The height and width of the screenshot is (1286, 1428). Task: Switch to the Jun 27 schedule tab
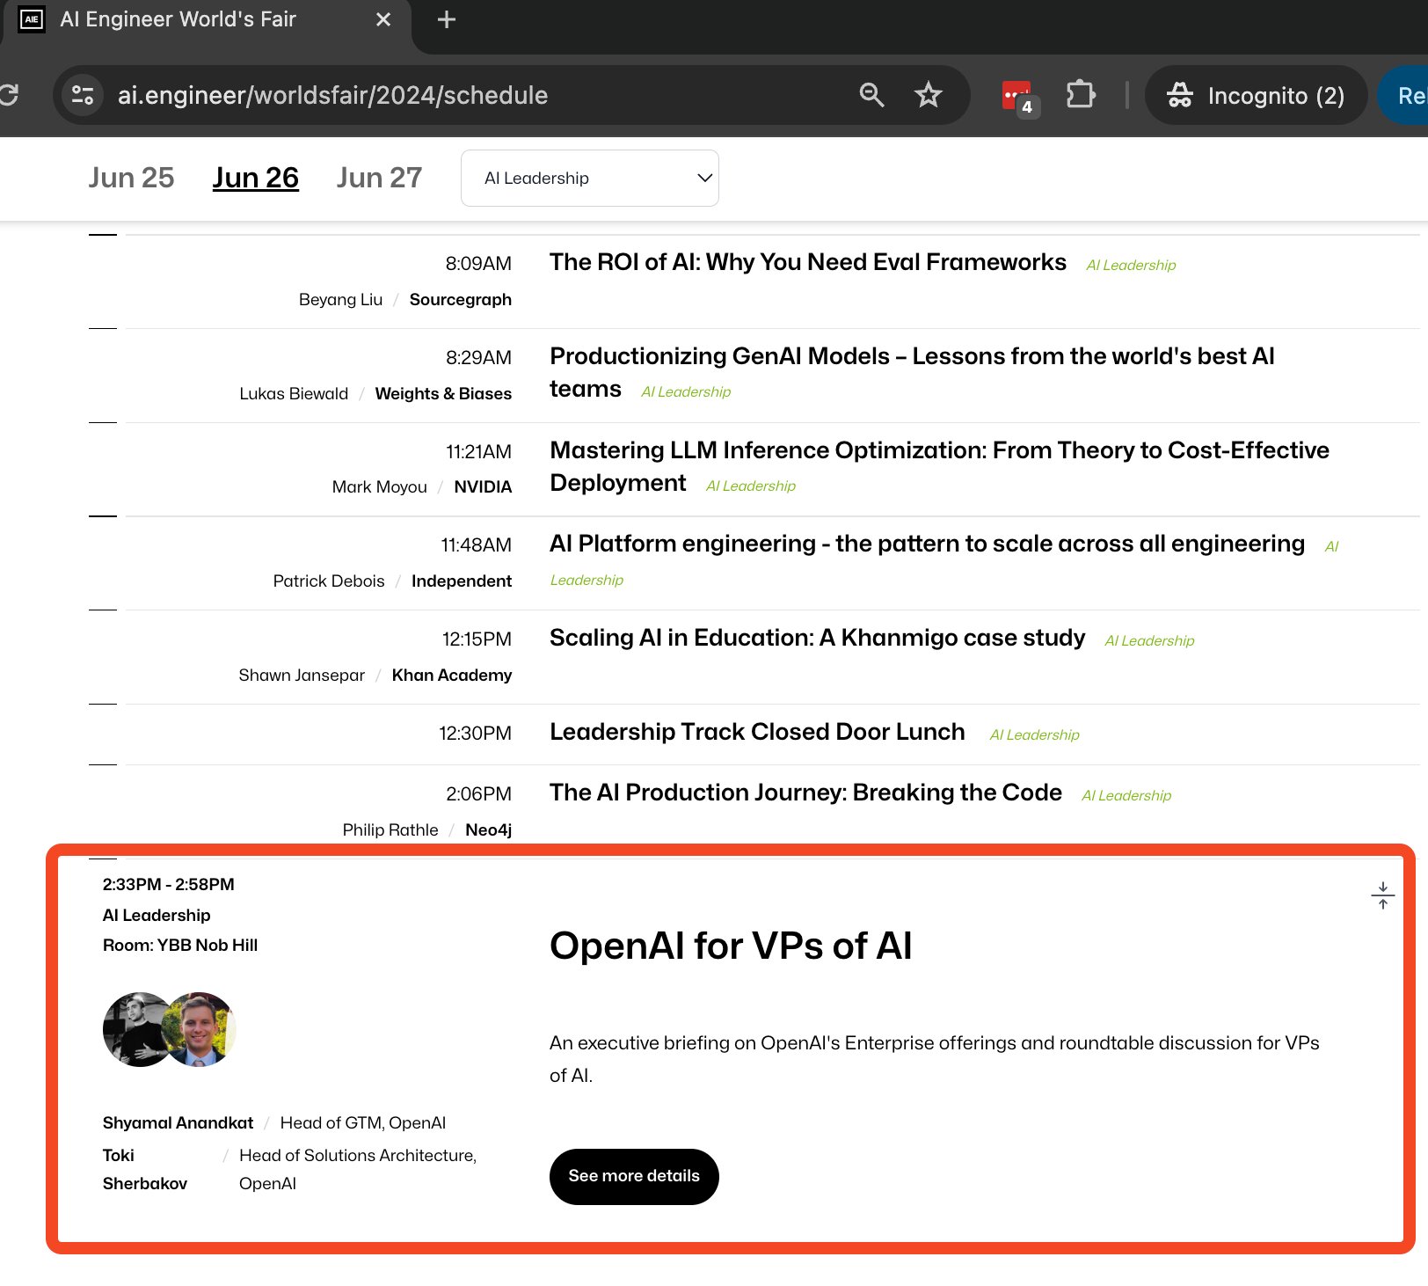tap(379, 178)
